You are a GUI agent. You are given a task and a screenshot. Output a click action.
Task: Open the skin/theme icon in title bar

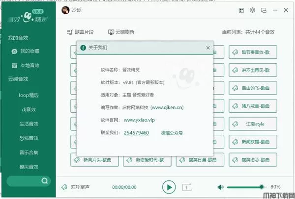tap(241, 10)
